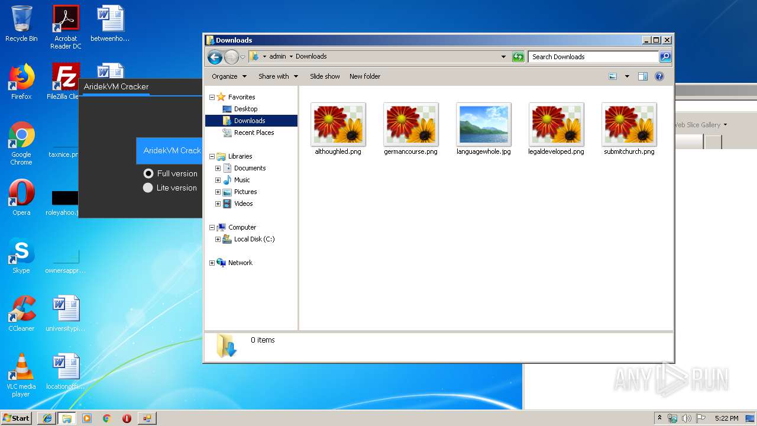The width and height of the screenshot is (757, 426).
Task: Launch Skype desktop icon
Action: tap(21, 256)
